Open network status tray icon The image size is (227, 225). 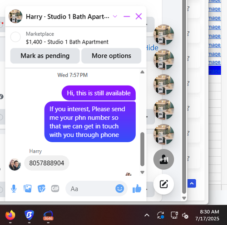click(x=174, y=215)
